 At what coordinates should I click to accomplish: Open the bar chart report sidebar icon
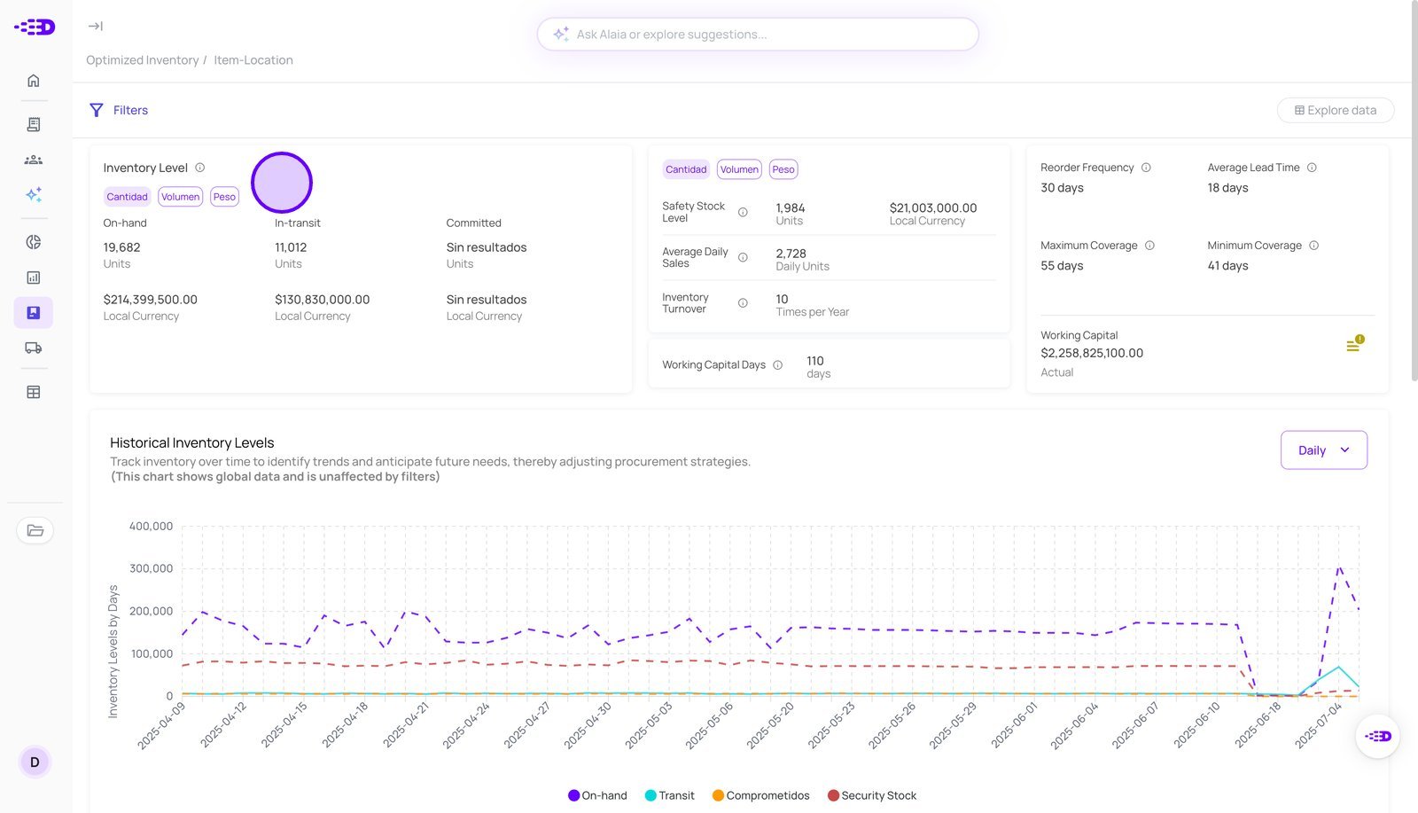point(34,278)
